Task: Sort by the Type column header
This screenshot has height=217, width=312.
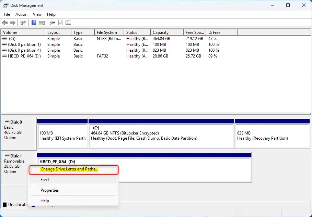Action: pos(83,32)
